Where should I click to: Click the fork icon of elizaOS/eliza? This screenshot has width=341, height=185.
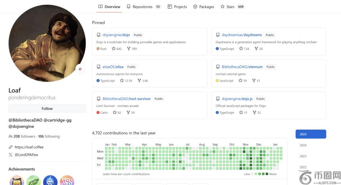[139, 80]
